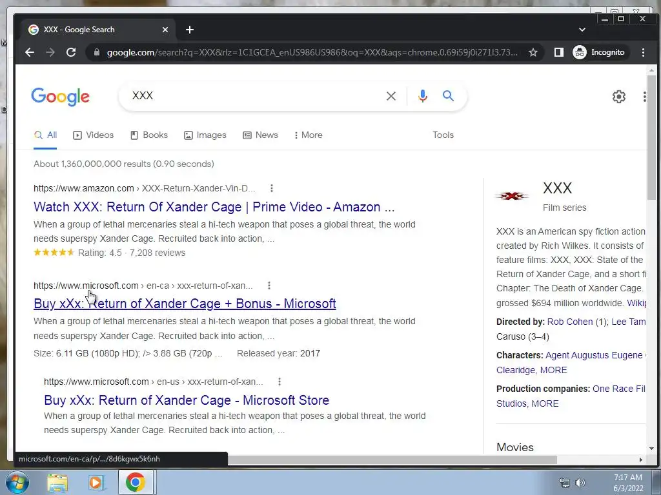Viewport: 661px width, 495px height.
Task: Click the horizontal scrollbar right arrow
Action: tap(641, 460)
